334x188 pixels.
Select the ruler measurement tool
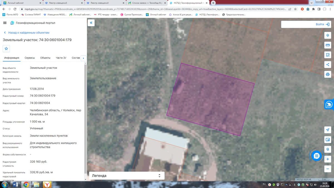point(328,45)
